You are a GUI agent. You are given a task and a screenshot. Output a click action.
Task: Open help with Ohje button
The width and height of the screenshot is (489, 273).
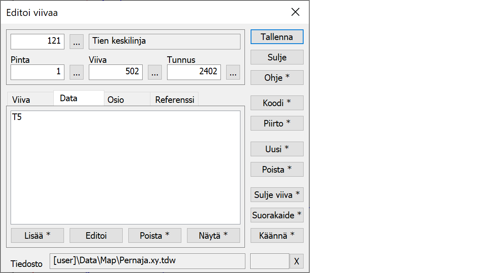point(277,78)
